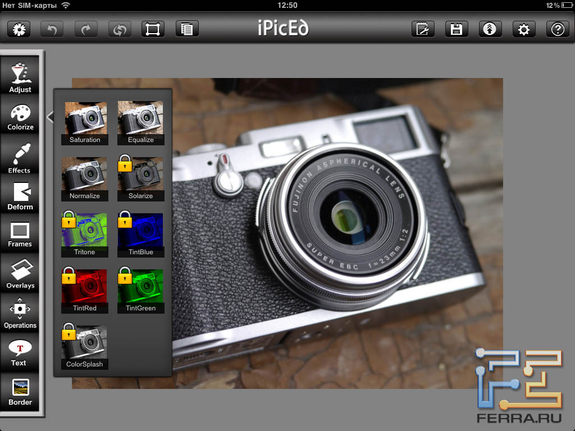
Task: Open the Deform tool category
Action: point(20,195)
